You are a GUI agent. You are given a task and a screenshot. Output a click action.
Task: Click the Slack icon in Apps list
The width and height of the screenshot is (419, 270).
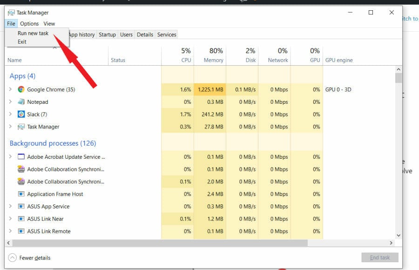[x=21, y=114]
